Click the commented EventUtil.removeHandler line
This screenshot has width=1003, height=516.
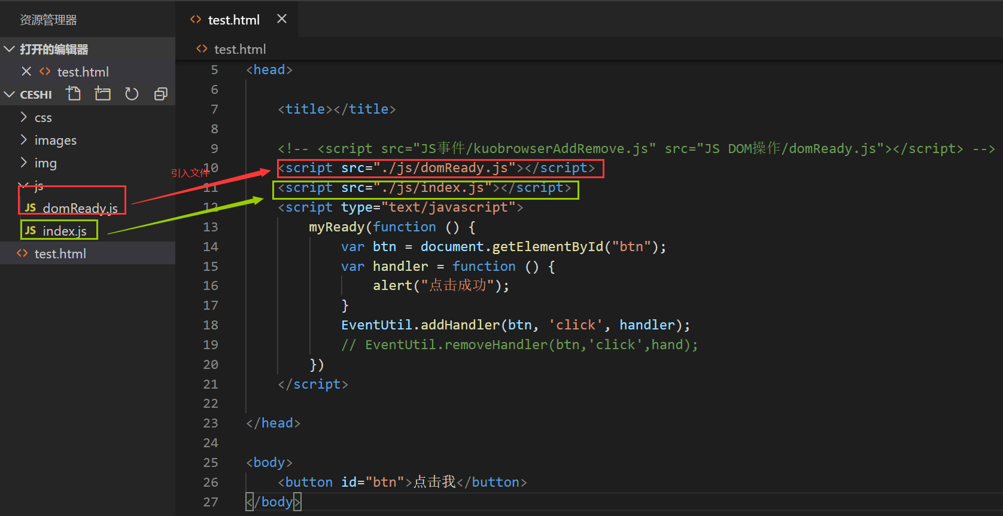pyautogui.click(x=519, y=345)
